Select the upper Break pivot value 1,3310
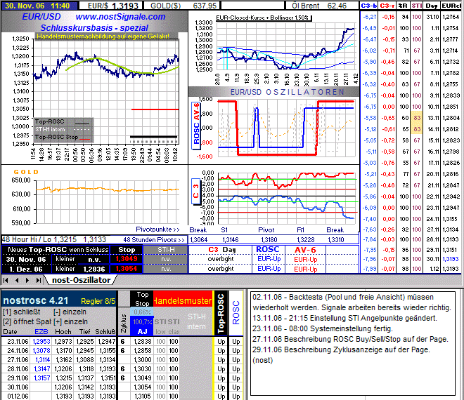Screen dimensions: 464x400 pyautogui.click(x=335, y=239)
